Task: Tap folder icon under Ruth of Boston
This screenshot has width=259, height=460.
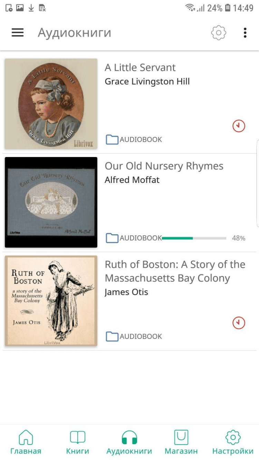Action: point(112,336)
